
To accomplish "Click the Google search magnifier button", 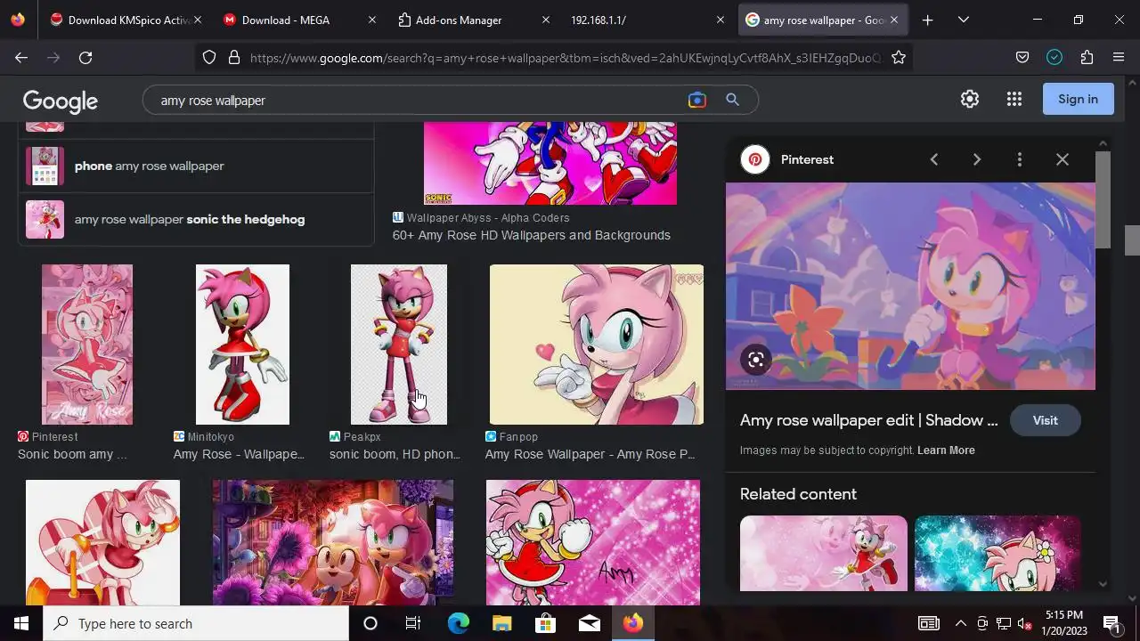I will point(732,100).
